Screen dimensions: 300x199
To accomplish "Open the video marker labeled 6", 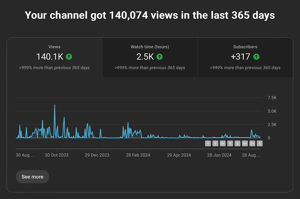I will click(x=237, y=143).
